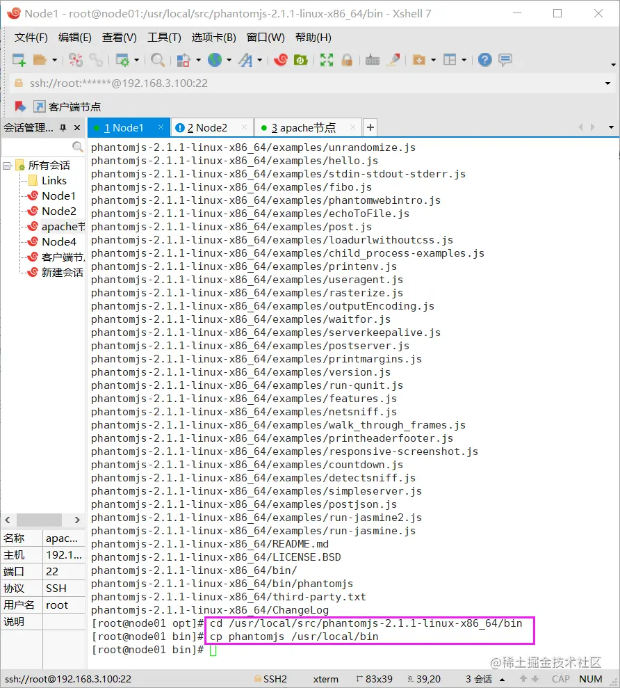Open session Properties via the gear-window icon
620x688 pixels.
point(122,60)
